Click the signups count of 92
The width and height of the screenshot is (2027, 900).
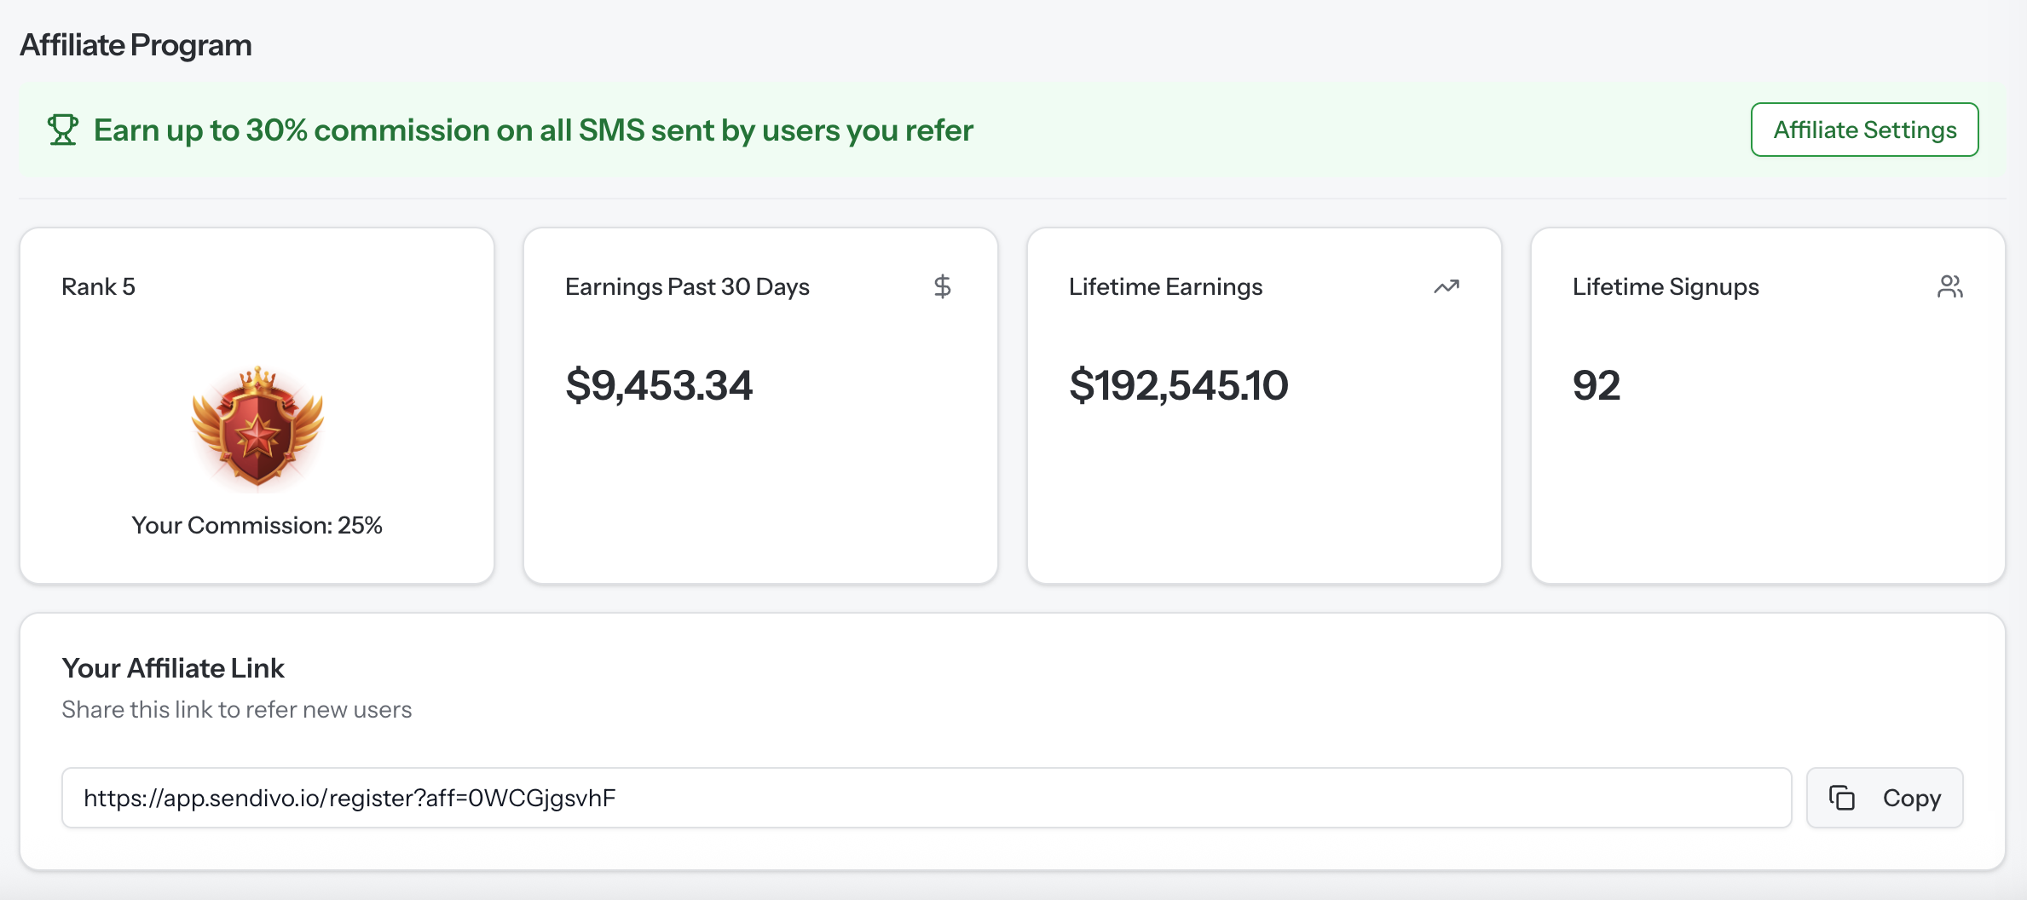(x=1596, y=385)
